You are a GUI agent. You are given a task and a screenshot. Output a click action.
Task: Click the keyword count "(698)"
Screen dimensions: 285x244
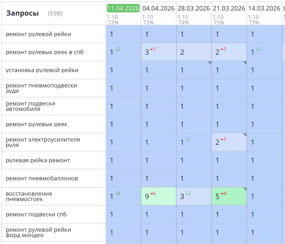(x=56, y=14)
